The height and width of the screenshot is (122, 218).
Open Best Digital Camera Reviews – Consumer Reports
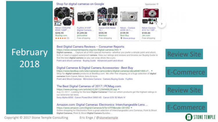pyautogui.click(x=90, y=47)
